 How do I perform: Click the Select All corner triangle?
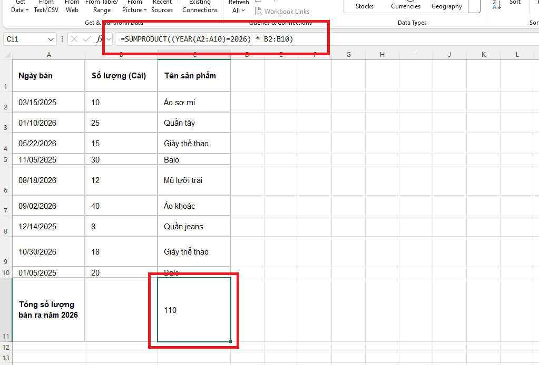pyautogui.click(x=7, y=55)
